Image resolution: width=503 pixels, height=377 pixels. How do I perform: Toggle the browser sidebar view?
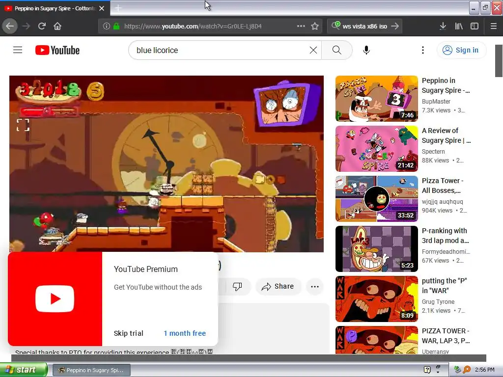pos(475,27)
